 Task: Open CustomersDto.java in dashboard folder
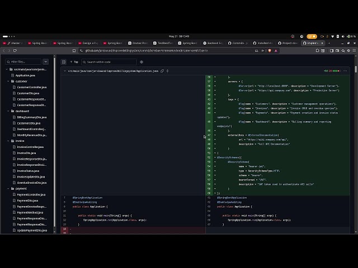tap(29, 123)
